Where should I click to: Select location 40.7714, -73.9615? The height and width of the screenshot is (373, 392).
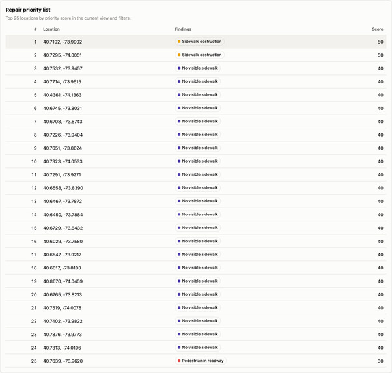click(x=63, y=82)
